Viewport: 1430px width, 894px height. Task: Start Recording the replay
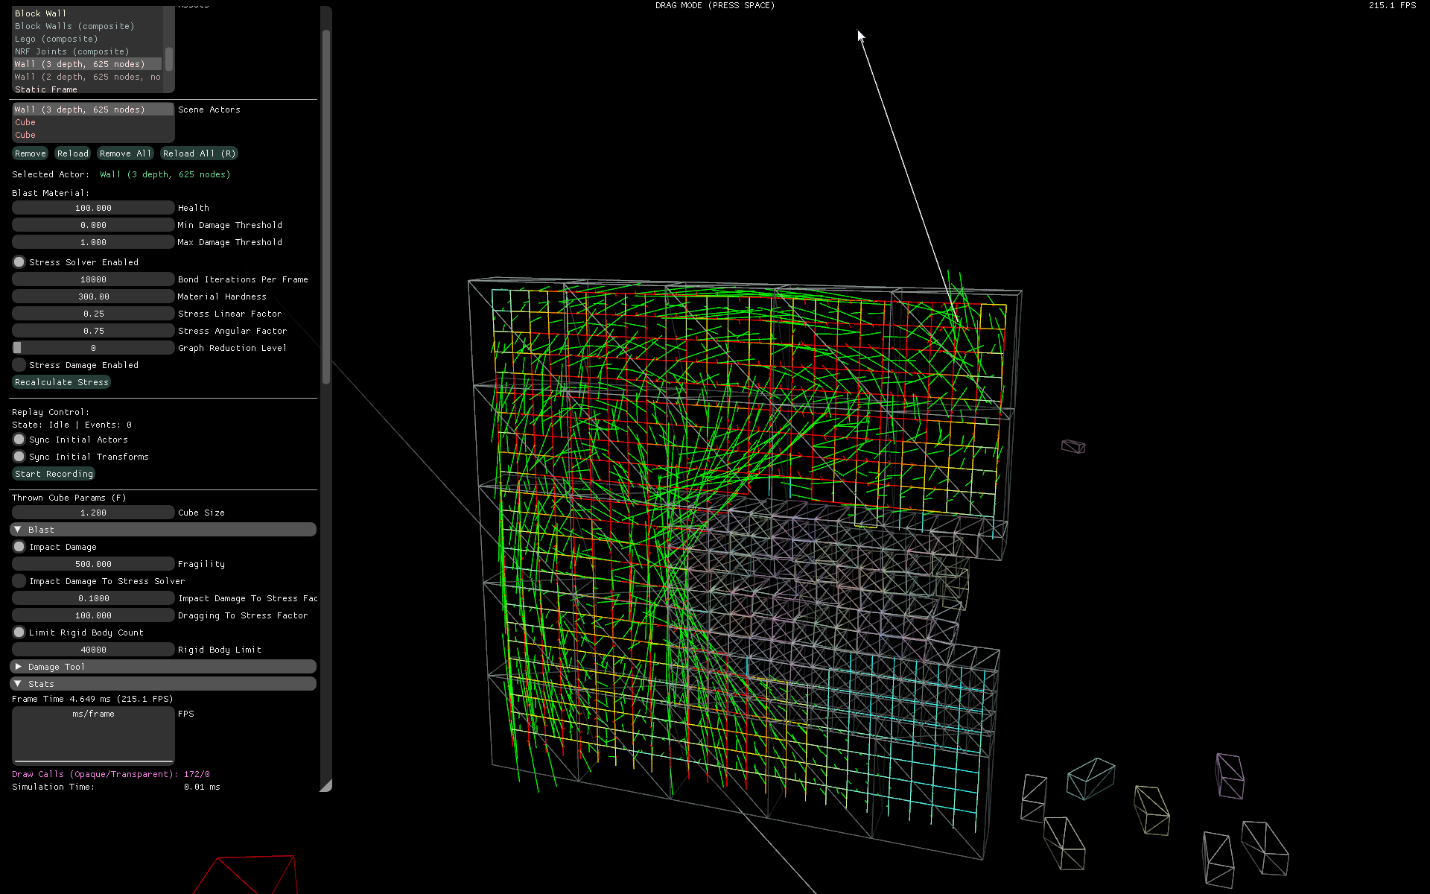pos(54,474)
